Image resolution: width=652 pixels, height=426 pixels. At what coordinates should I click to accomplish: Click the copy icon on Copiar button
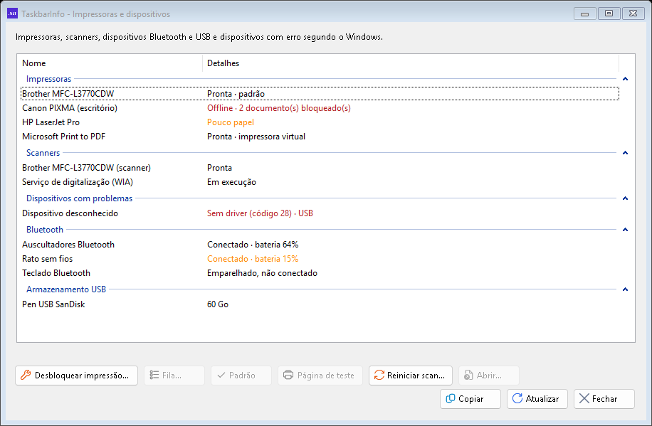(451, 398)
